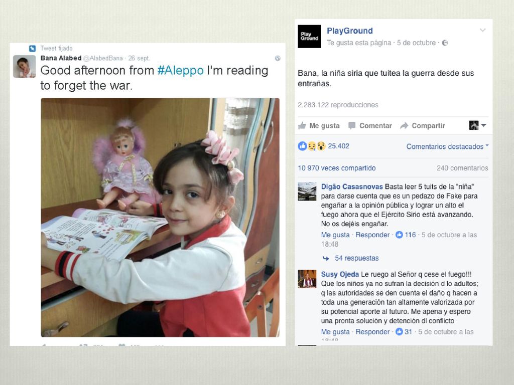Click the Me gusta thumbs-up button
The height and width of the screenshot is (385, 514).
pos(319,126)
